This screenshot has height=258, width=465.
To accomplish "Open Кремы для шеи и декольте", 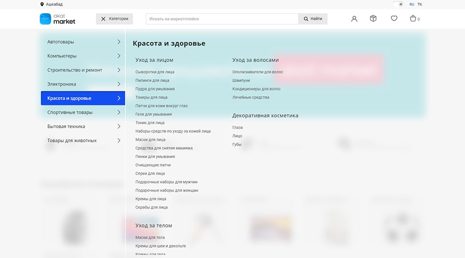I will (x=160, y=246).
